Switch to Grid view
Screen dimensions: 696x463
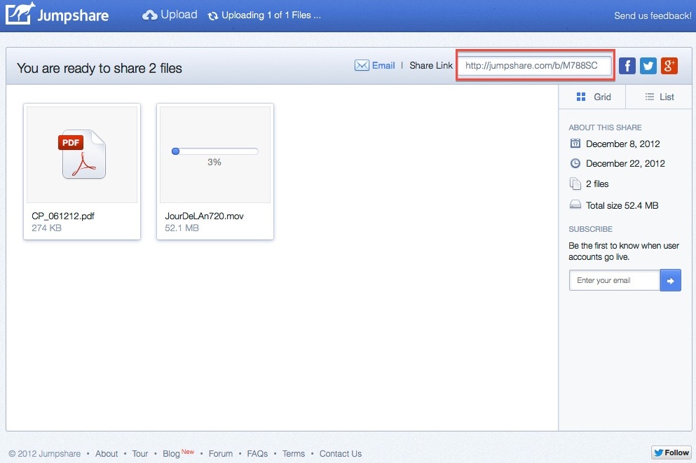(x=592, y=97)
